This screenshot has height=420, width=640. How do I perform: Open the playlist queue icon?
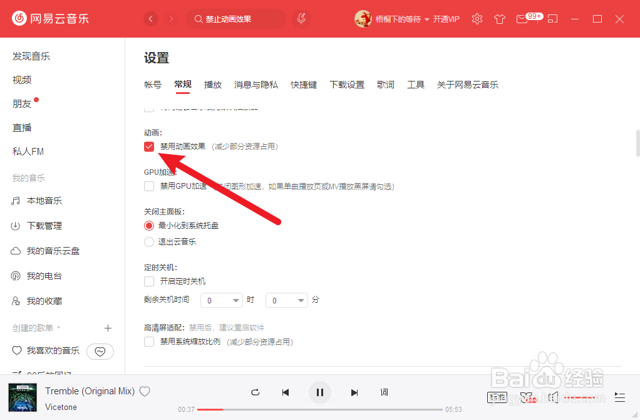tap(619, 397)
